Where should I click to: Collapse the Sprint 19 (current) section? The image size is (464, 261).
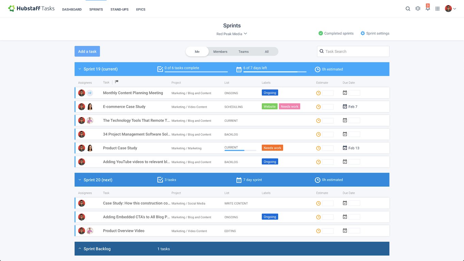tap(80, 69)
